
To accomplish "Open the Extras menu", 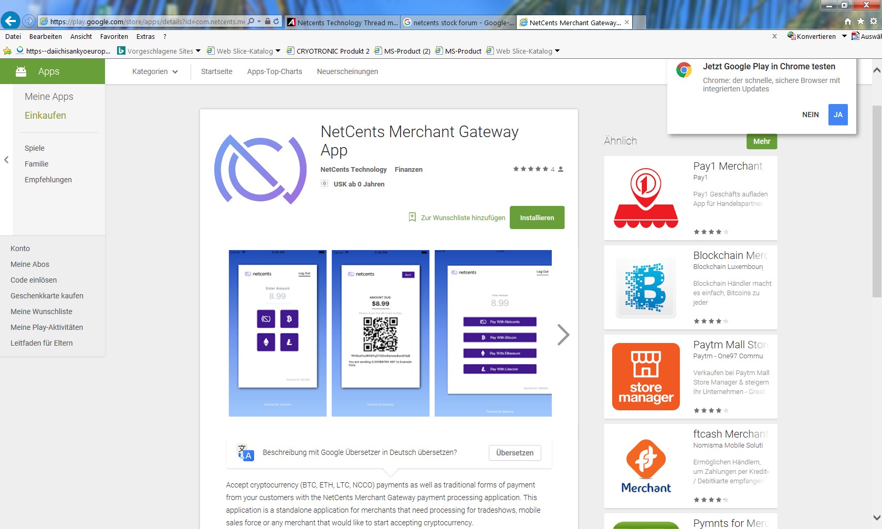I will point(145,36).
